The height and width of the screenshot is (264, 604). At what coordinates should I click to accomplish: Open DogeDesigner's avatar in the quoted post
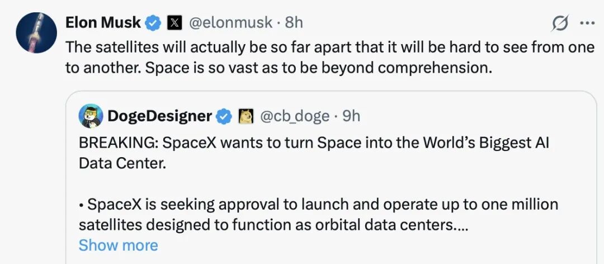click(91, 116)
